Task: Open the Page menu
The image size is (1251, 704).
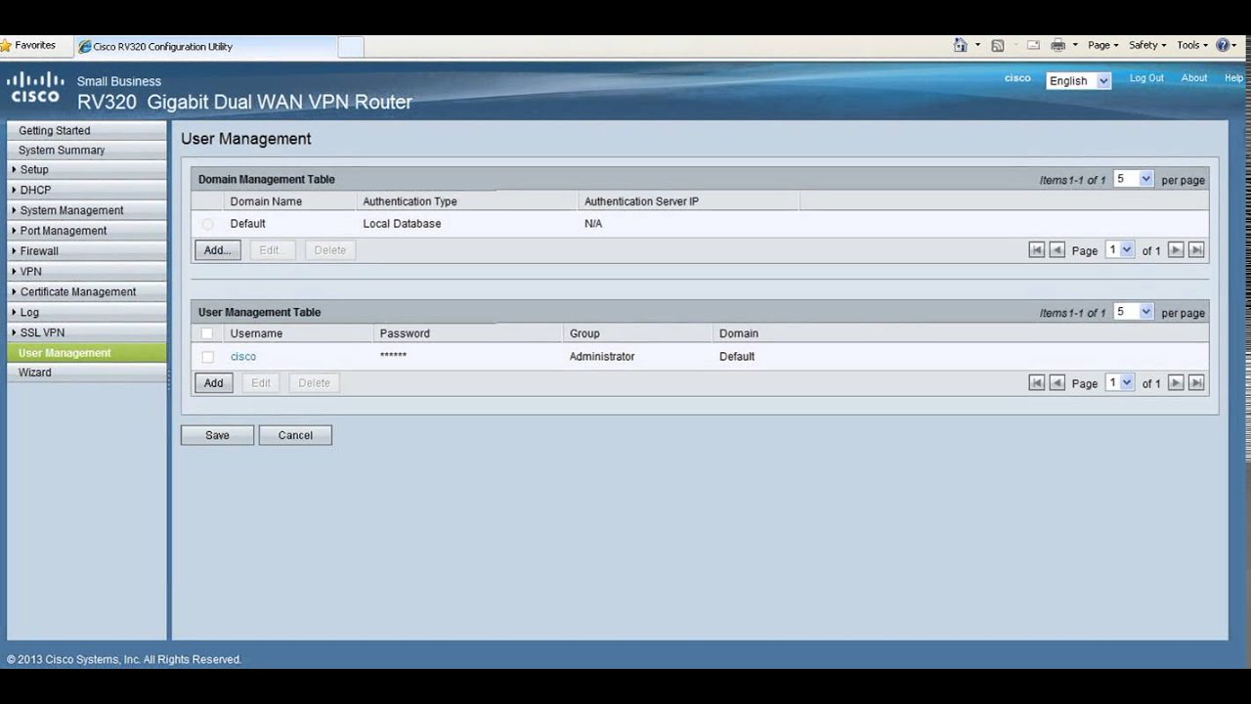Action: pos(1102,45)
